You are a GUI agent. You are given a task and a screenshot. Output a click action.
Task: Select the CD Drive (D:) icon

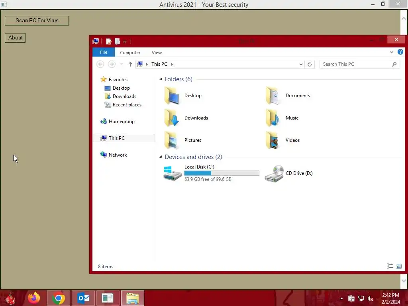pos(274,173)
